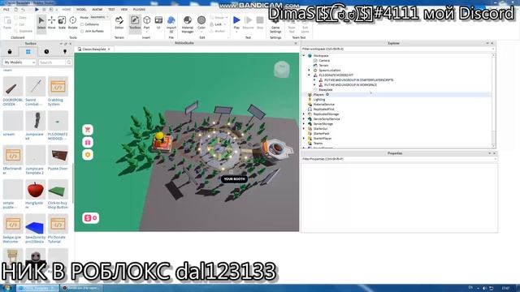This screenshot has height=292, width=520.
Task: Expand the ReplicatedStorage node
Action: point(304,114)
